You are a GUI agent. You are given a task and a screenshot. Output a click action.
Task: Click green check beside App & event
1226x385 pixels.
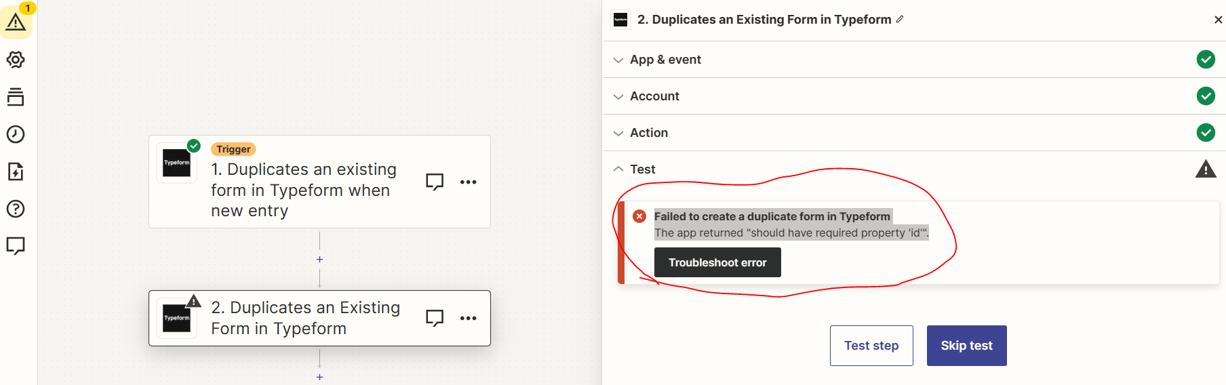[x=1206, y=60]
